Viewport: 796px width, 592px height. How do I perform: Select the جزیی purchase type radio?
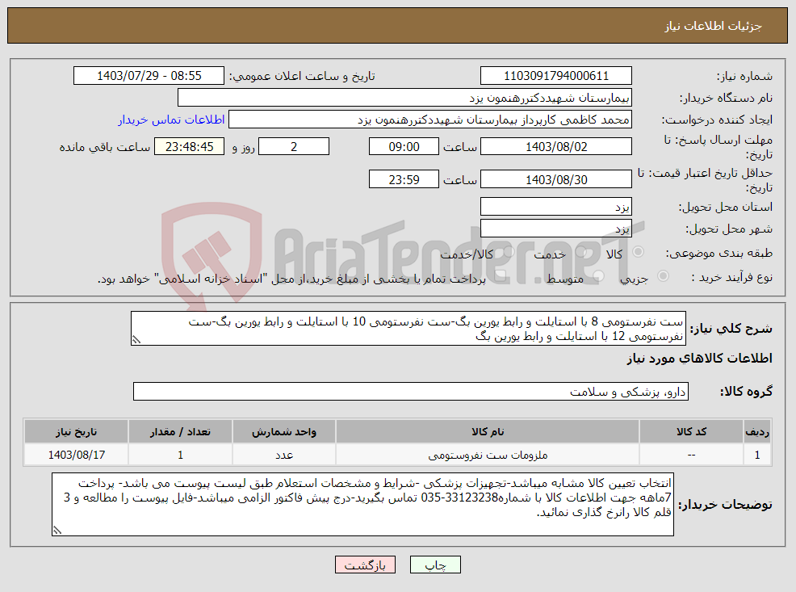coord(663,276)
